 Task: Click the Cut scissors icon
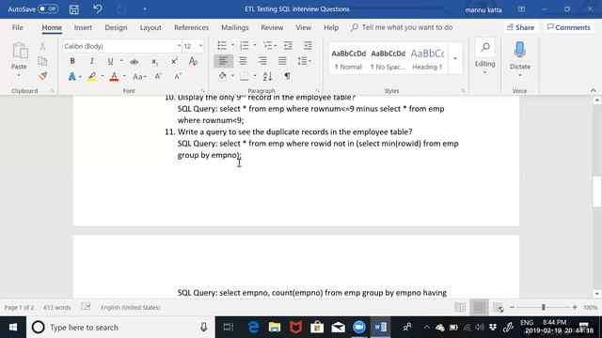tap(42, 46)
